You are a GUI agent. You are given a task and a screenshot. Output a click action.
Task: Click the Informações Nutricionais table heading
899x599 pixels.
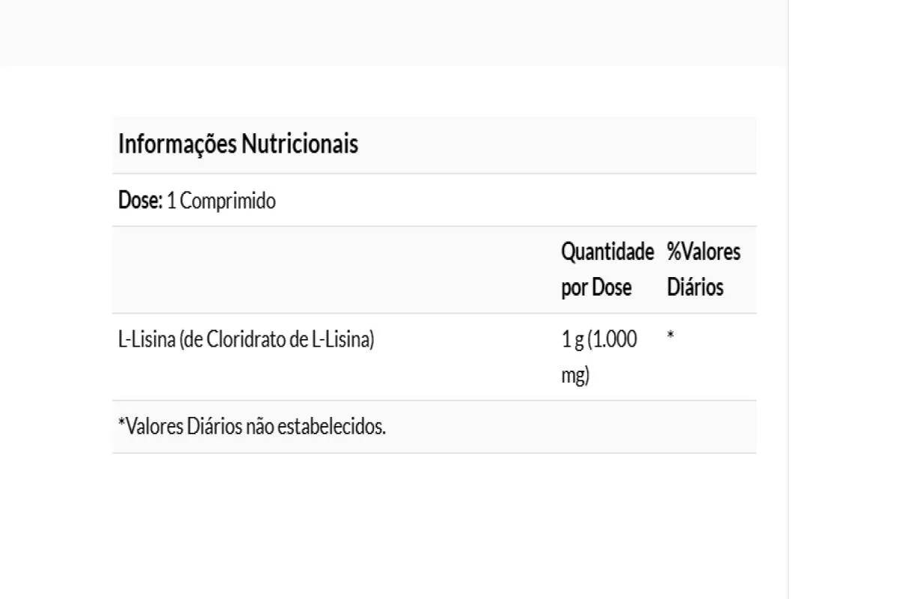(238, 144)
